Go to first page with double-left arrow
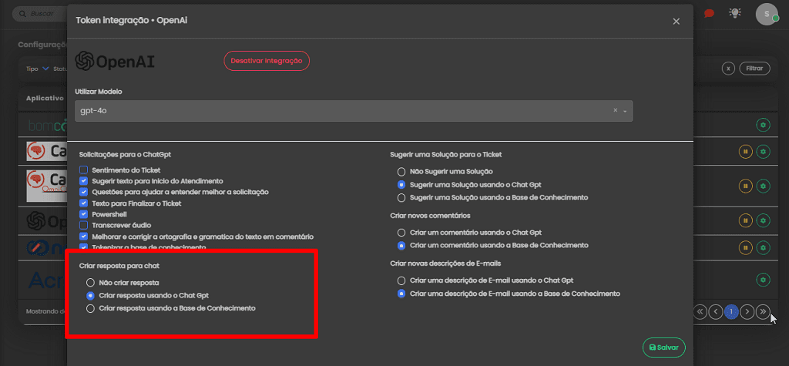789x366 pixels. pos(700,312)
